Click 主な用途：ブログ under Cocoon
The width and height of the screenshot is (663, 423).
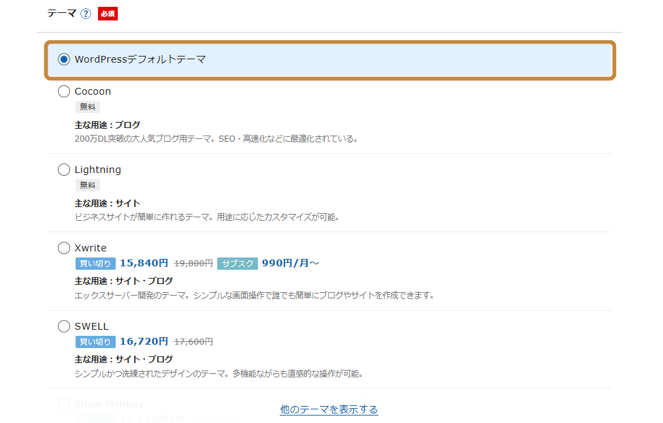(108, 125)
